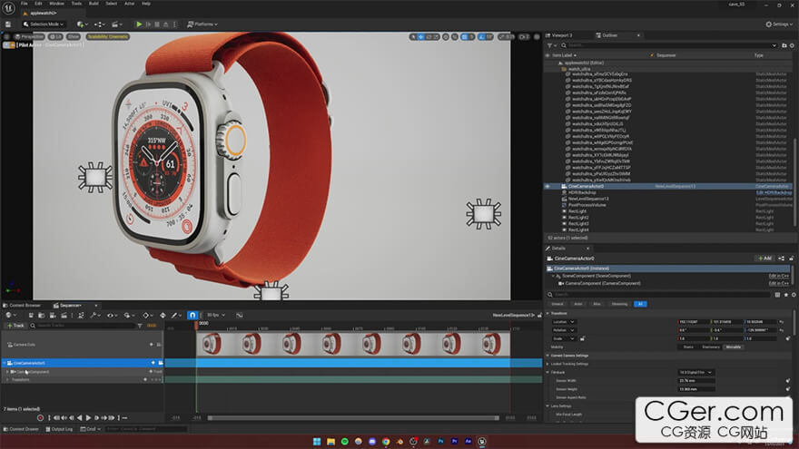Image resolution: width=799 pixels, height=449 pixels.
Task: Toggle rotation angle snapping in the viewport toolbar
Action: 481,36
